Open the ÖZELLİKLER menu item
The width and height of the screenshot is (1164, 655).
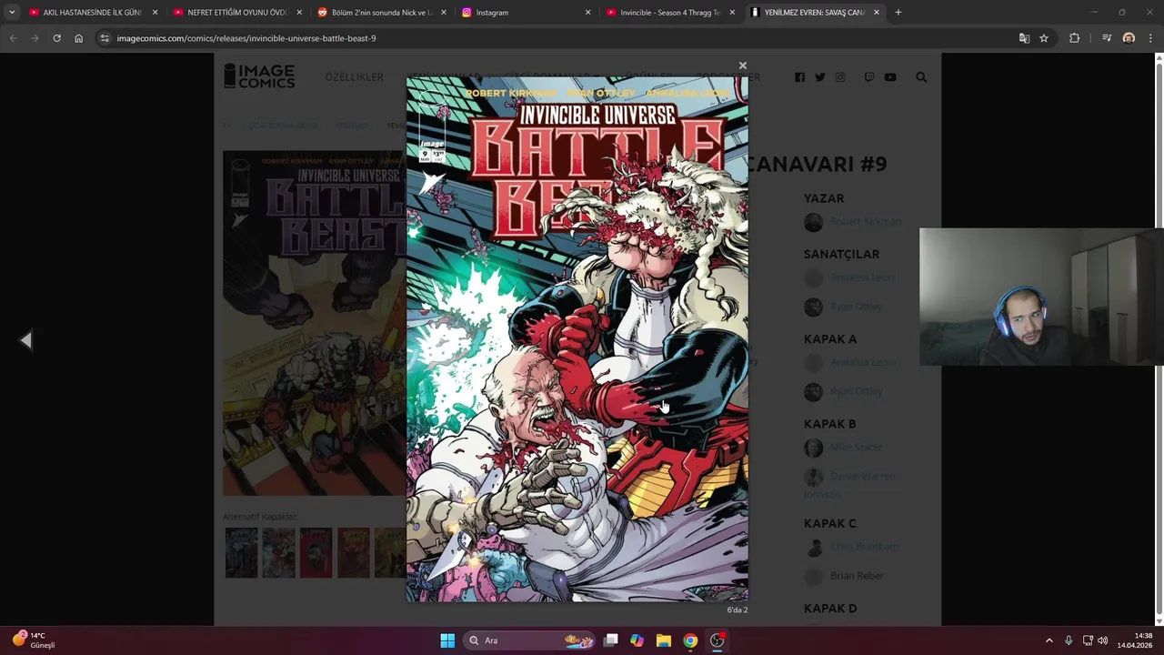click(355, 77)
